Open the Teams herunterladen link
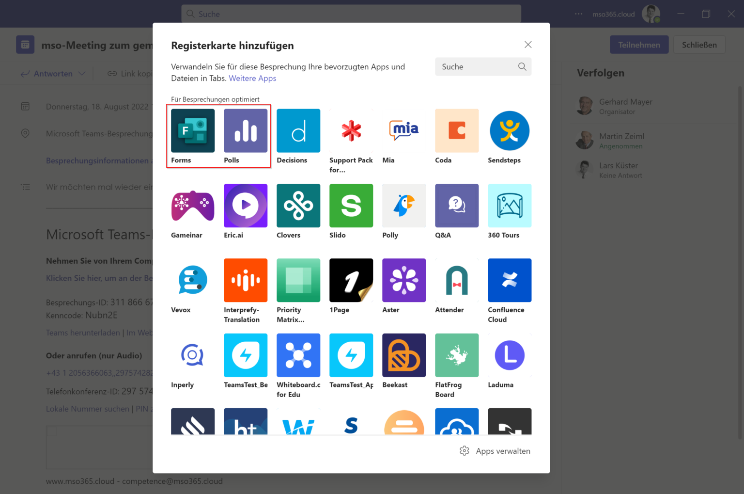Image resolution: width=744 pixels, height=494 pixels. pos(83,333)
